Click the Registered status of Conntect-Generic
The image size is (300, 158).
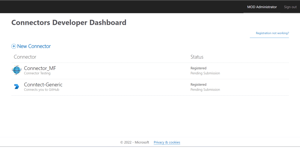click(198, 84)
